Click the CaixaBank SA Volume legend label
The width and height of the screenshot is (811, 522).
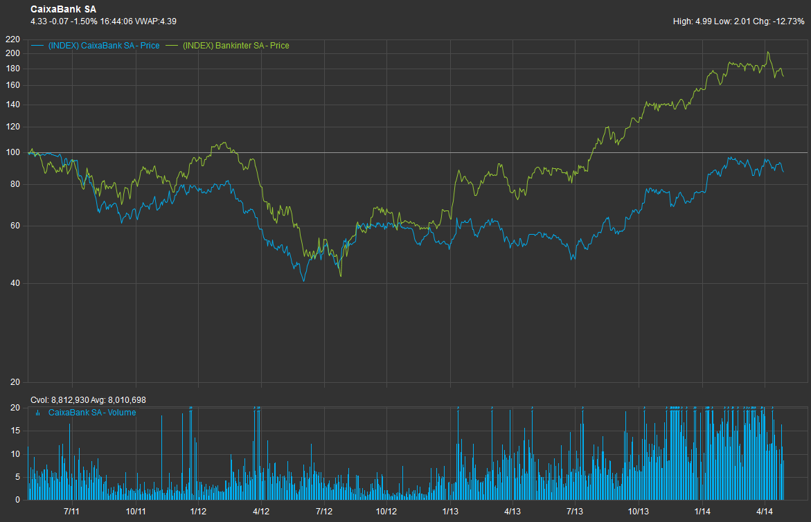[x=92, y=413]
